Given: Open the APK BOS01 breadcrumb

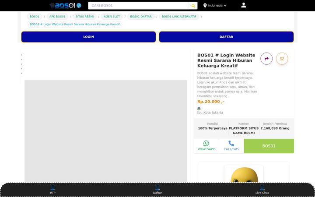Looking at the screenshot, I should 57,17.
